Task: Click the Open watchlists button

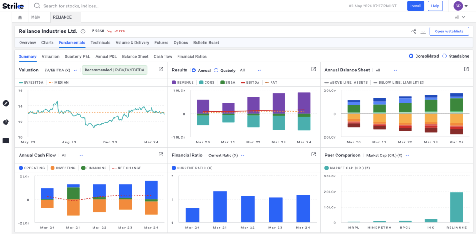Action: pos(449,31)
